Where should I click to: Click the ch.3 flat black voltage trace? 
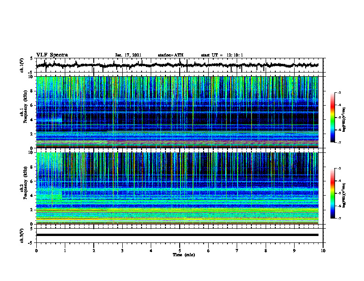pos(177,235)
